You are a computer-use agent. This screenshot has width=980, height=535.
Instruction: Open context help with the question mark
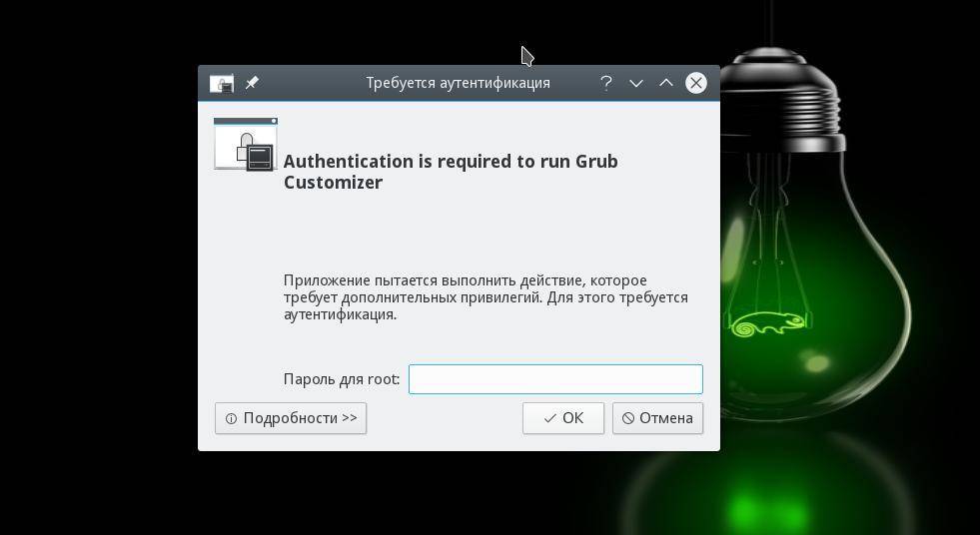(x=605, y=83)
